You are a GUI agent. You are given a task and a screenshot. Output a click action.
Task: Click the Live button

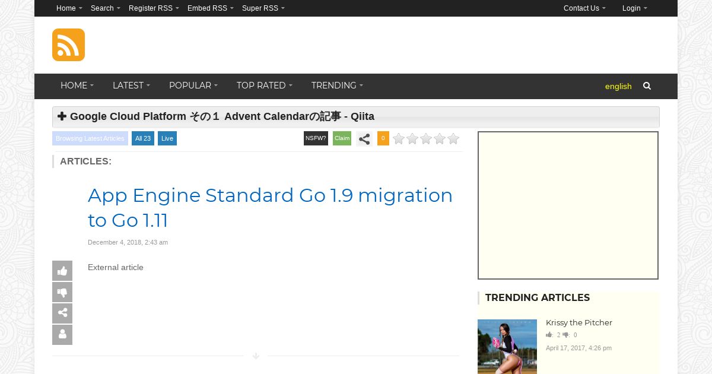[x=167, y=138]
